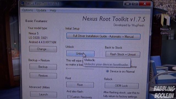This screenshot has width=176, height=99.
Task: Click the OEM Lock button
Action: (122, 86)
